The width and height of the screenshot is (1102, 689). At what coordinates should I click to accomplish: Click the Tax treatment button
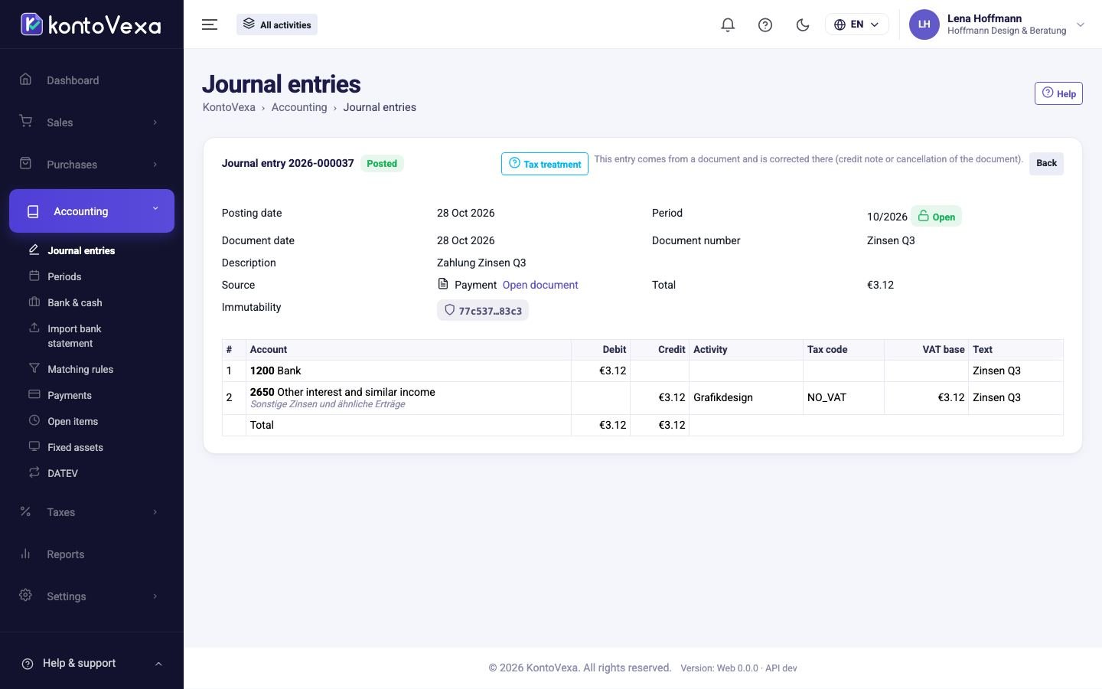[x=545, y=164]
